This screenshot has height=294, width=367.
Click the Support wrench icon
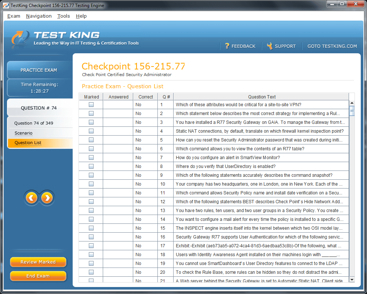click(270, 46)
